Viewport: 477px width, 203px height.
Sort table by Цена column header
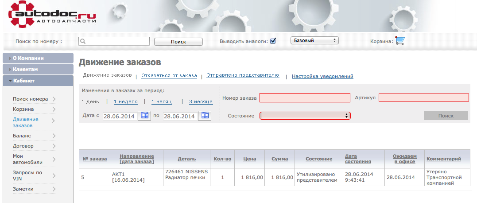pyautogui.click(x=249, y=159)
